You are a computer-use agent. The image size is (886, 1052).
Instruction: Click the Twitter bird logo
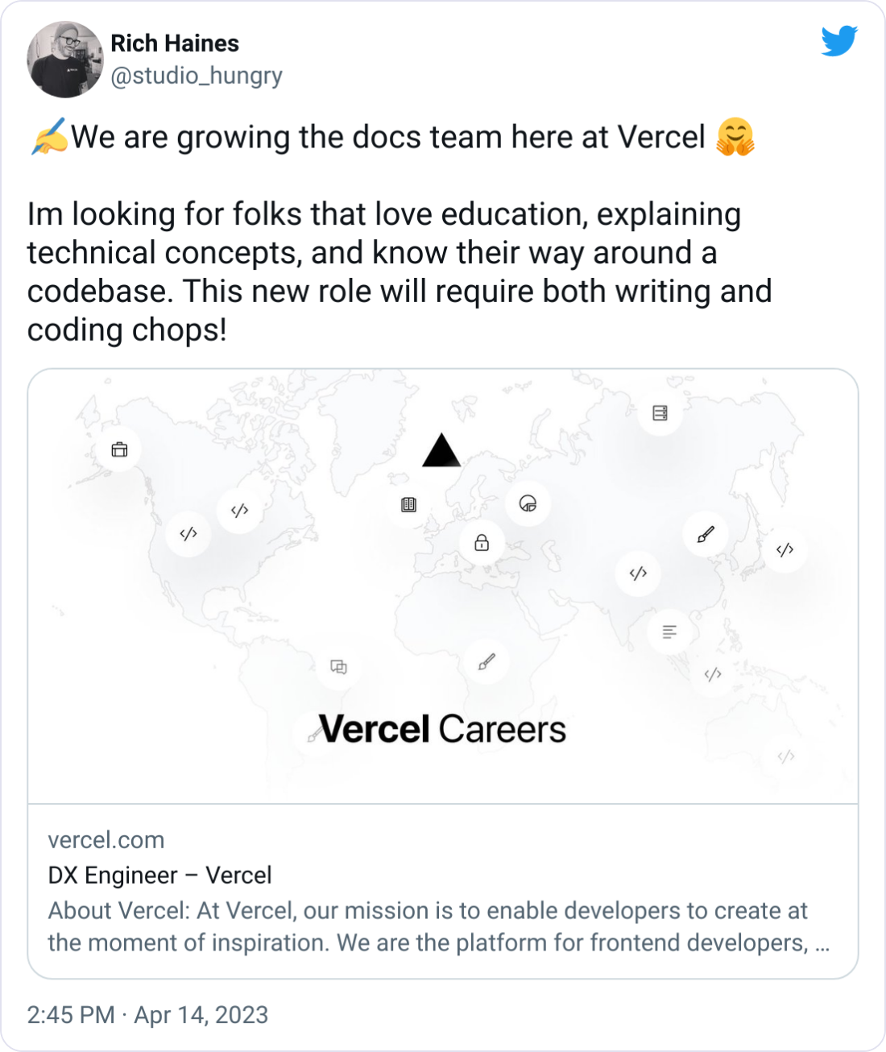click(x=839, y=40)
